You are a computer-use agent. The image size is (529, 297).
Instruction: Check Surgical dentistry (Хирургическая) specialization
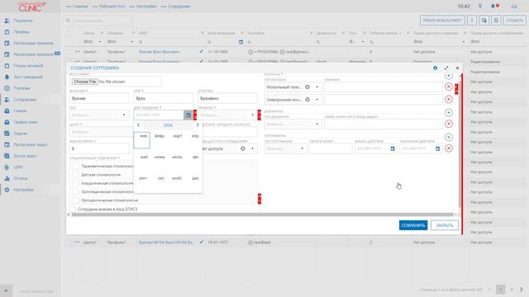(75, 183)
